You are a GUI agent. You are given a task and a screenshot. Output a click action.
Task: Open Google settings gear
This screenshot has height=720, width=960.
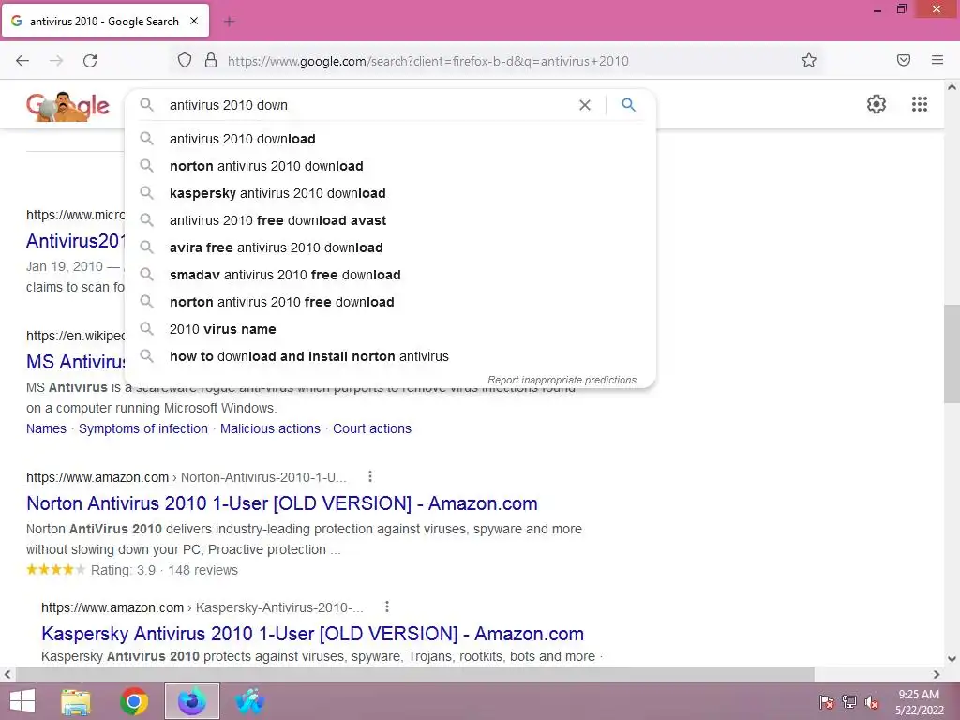point(877,104)
